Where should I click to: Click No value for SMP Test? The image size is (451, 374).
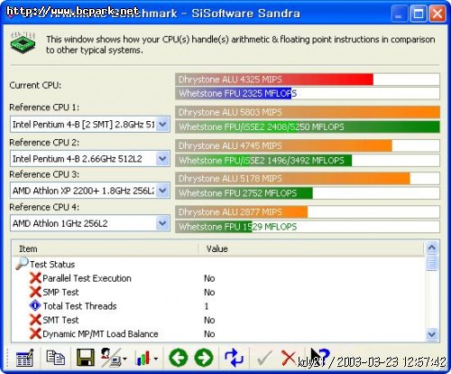point(209,292)
